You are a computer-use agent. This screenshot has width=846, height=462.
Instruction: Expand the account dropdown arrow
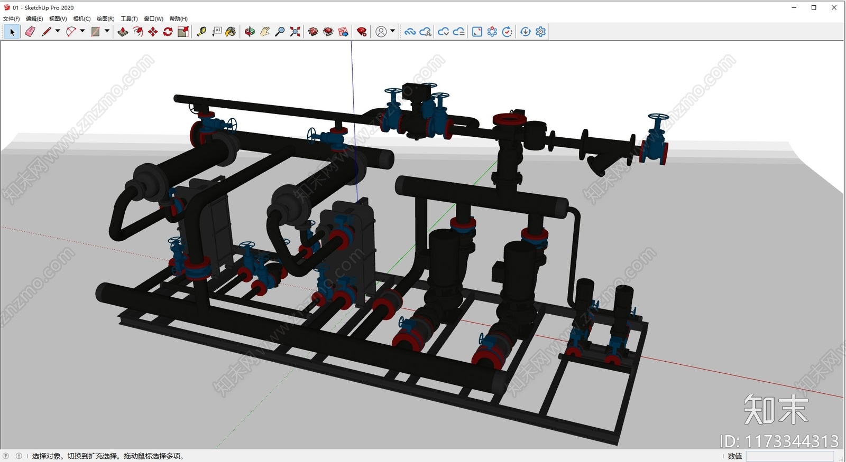(392, 31)
